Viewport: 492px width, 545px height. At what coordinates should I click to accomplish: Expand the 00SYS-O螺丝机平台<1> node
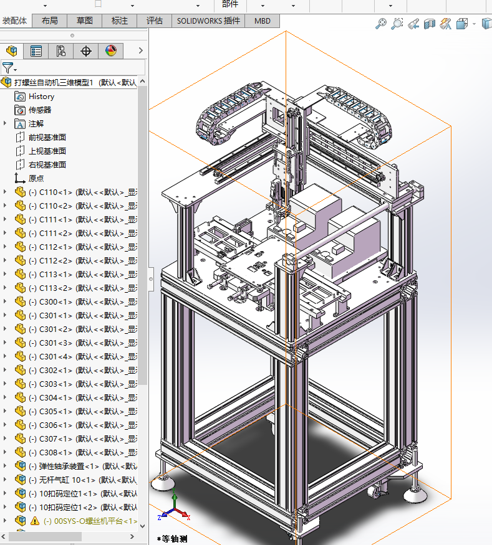[5, 521]
